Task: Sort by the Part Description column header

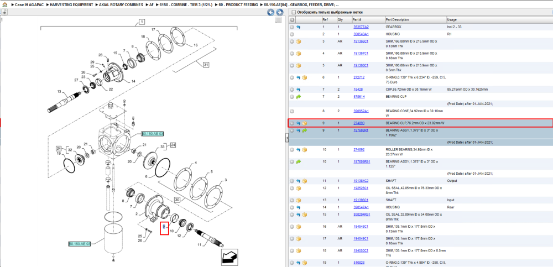Action: pyautogui.click(x=415, y=20)
